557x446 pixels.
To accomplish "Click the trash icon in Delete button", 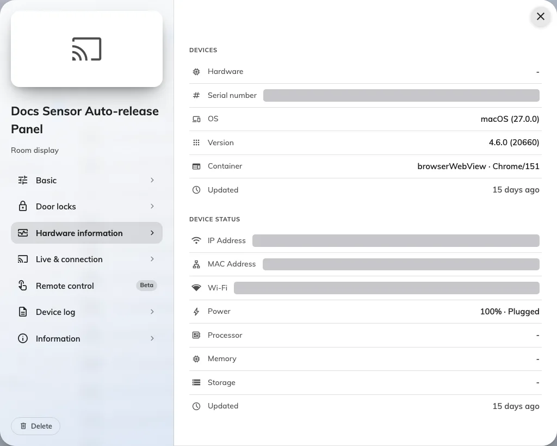I will point(23,426).
